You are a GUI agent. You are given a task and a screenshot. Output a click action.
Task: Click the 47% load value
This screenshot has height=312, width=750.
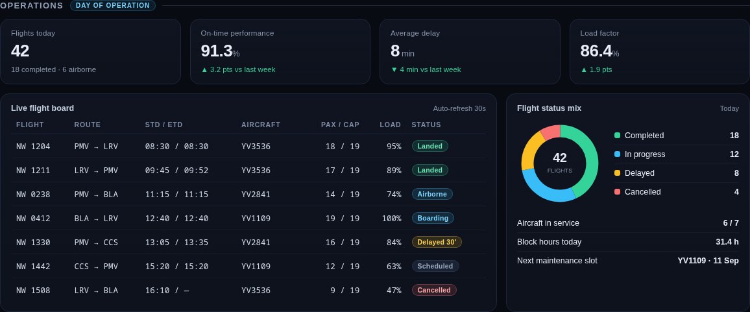pos(394,291)
